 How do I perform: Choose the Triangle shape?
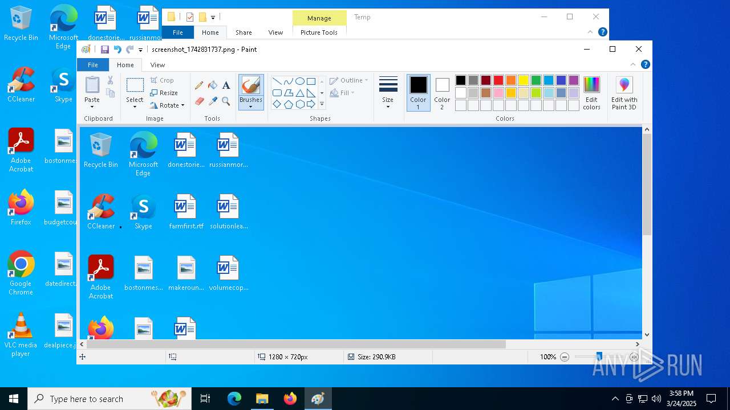pos(299,93)
